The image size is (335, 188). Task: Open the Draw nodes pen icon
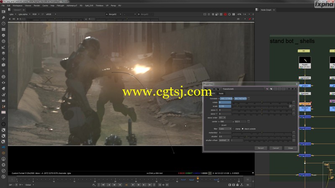[x=3, y=18]
